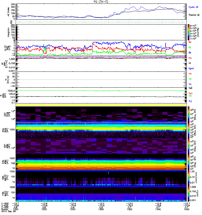Image resolution: width=202 pixels, height=215 pixels.
Task: Click the ESA ion spectrogram panel
Action: (101, 130)
